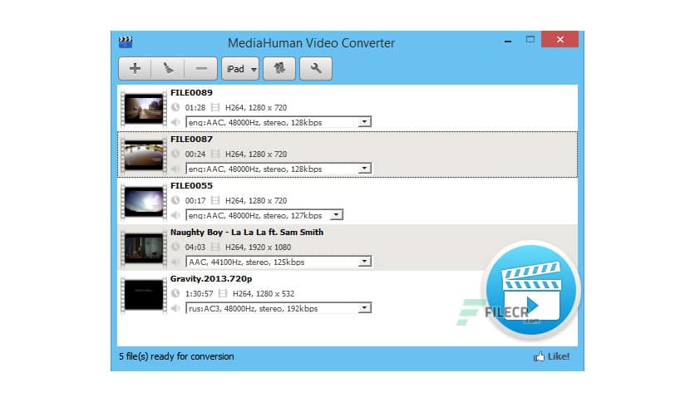
Task: Open FILE0089 audio track dropdown
Action: tap(278, 122)
